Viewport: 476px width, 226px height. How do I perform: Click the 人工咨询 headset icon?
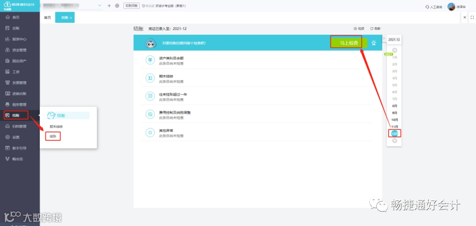point(428,7)
